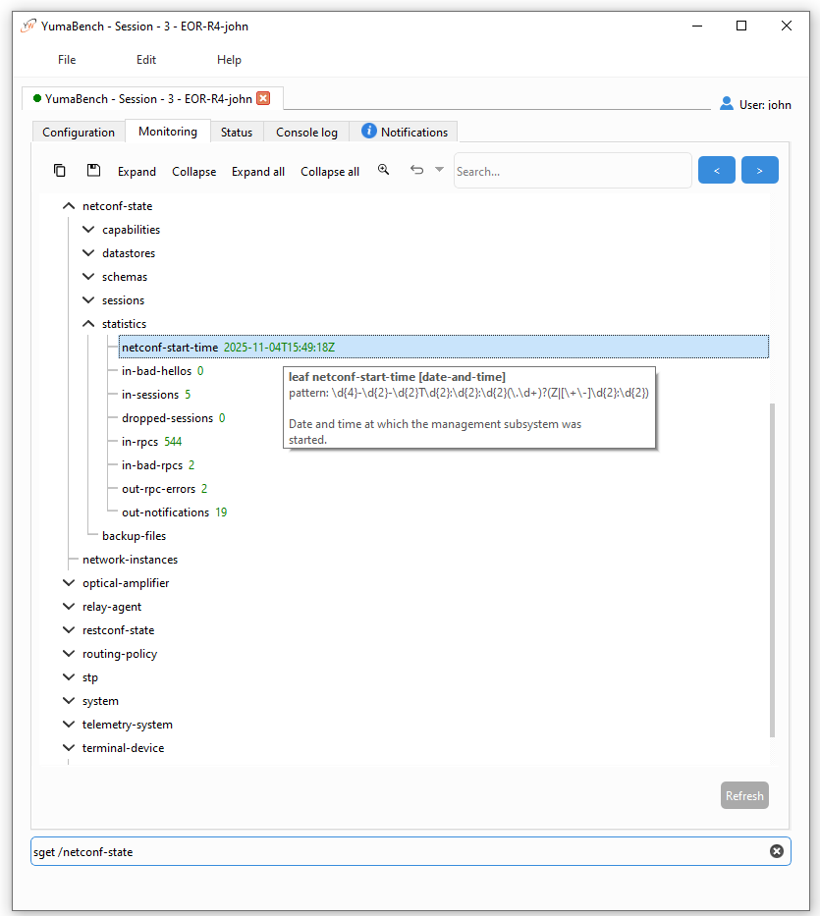The width and height of the screenshot is (820, 916).
Task: Click the Collapse all button
Action: [x=330, y=172]
